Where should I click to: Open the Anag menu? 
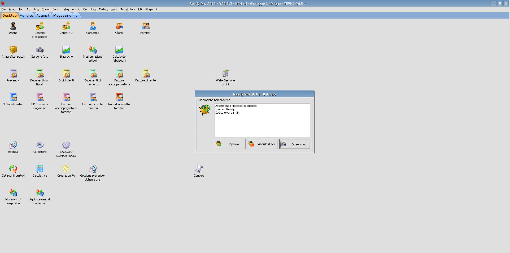12,9
